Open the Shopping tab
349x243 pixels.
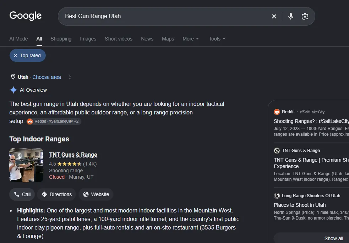pos(61,39)
